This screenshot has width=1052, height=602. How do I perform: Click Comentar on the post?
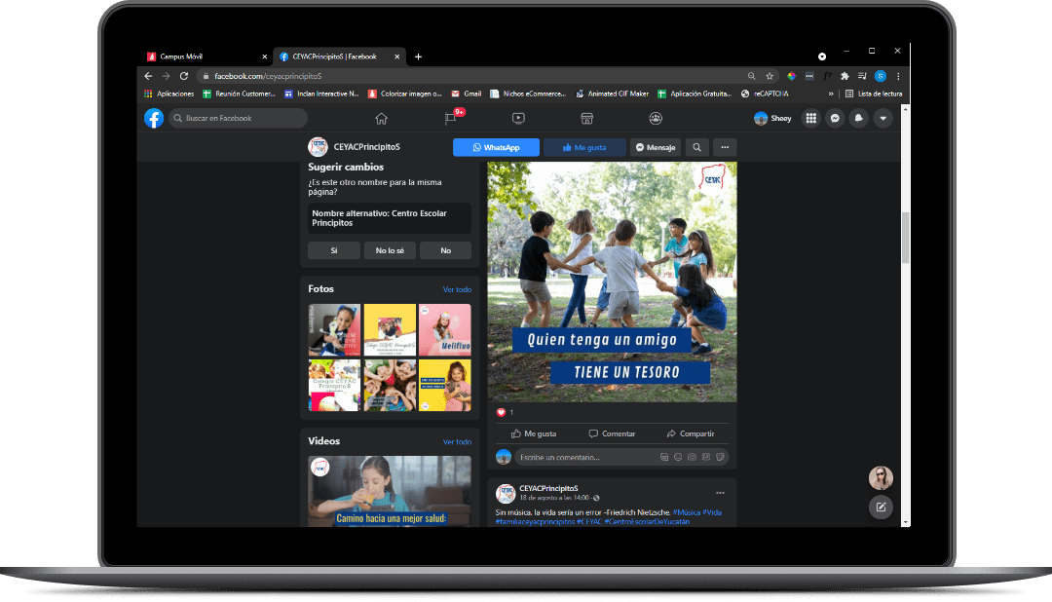[x=612, y=434]
